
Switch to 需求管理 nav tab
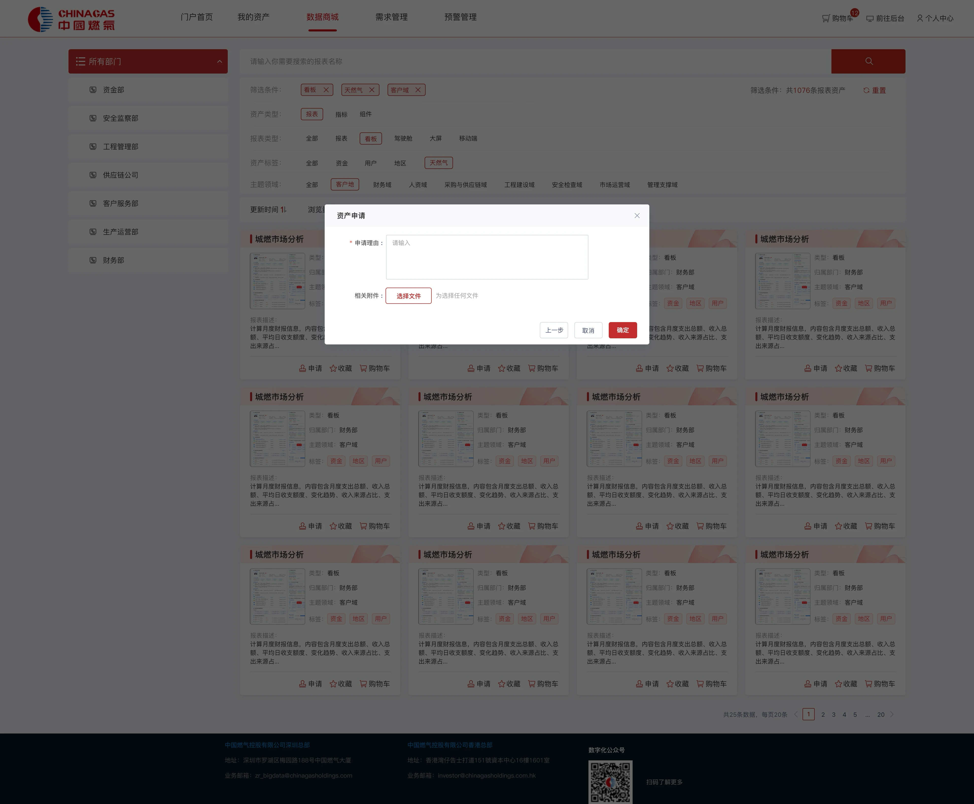[391, 17]
